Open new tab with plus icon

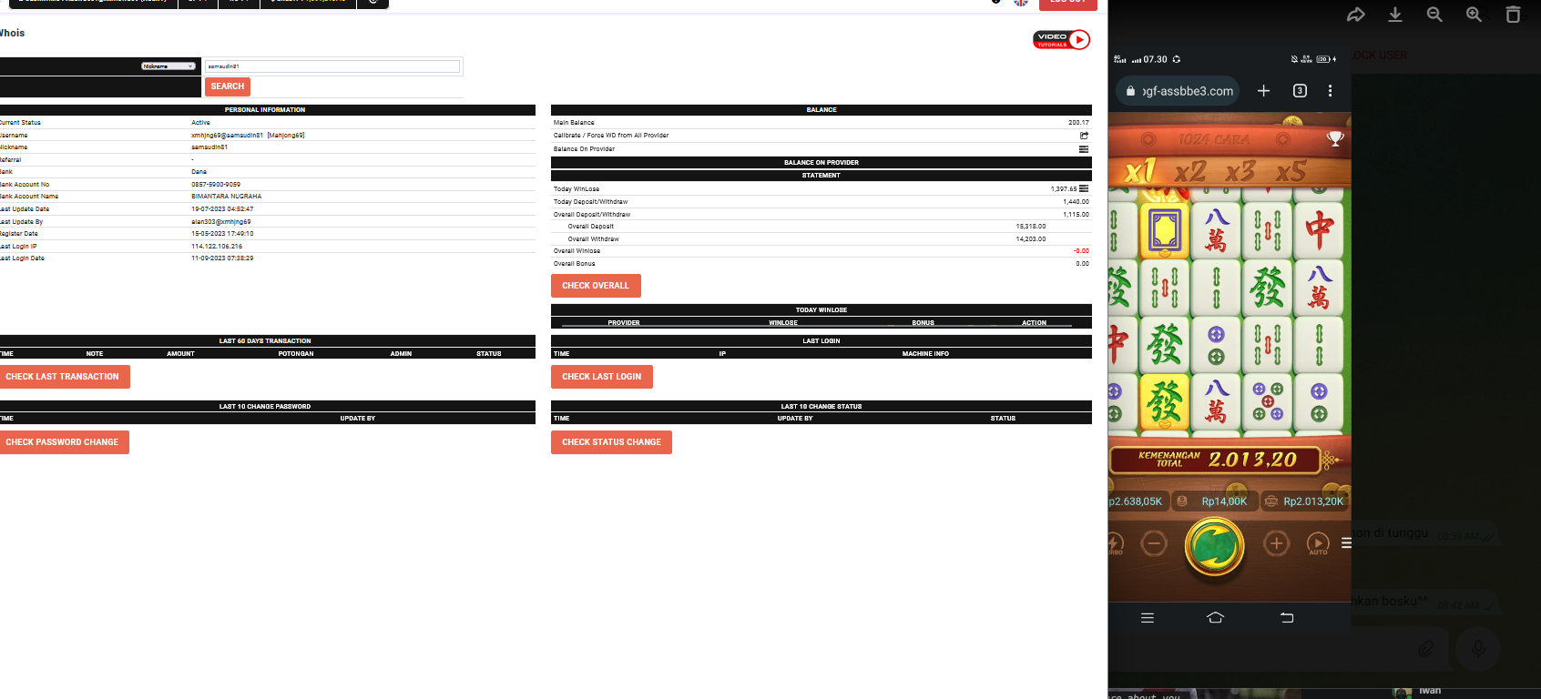(x=1264, y=91)
